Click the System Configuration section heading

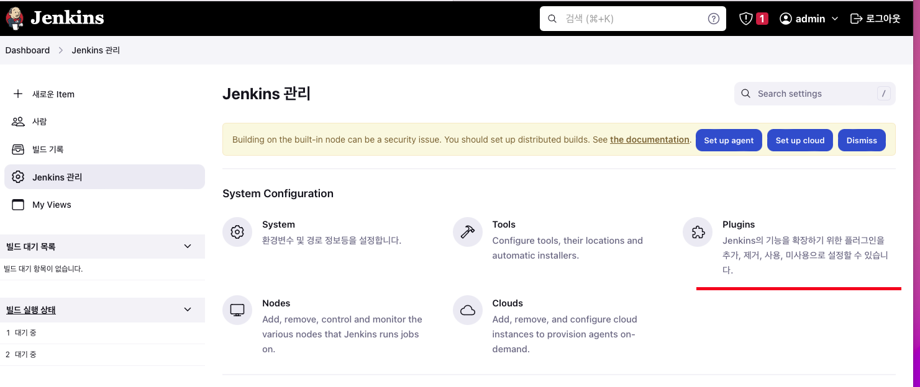click(278, 193)
